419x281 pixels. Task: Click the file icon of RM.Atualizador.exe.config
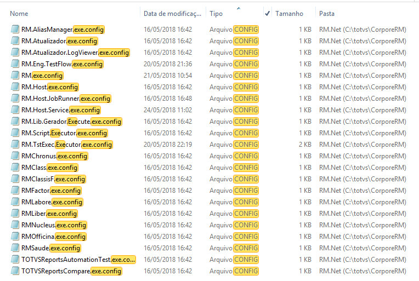click(x=15, y=41)
